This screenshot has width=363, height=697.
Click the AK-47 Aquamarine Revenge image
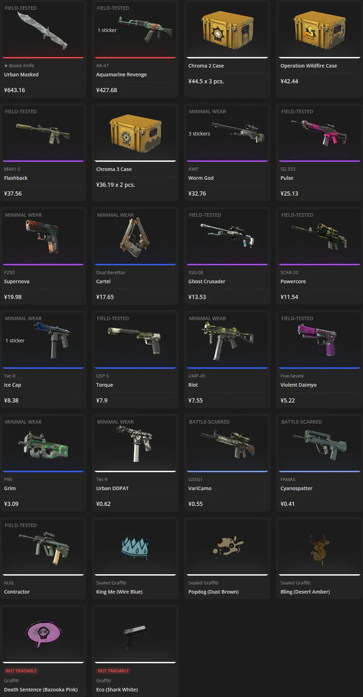pyautogui.click(x=145, y=27)
